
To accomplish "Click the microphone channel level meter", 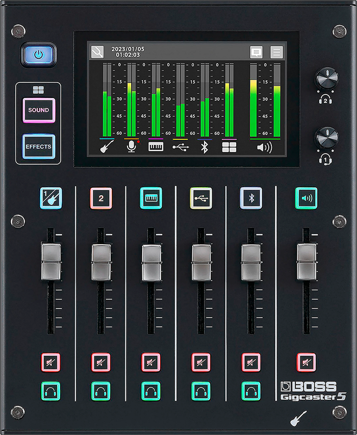I will click(132, 100).
